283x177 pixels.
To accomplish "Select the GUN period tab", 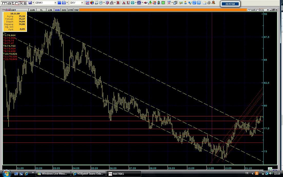I will [32, 10].
